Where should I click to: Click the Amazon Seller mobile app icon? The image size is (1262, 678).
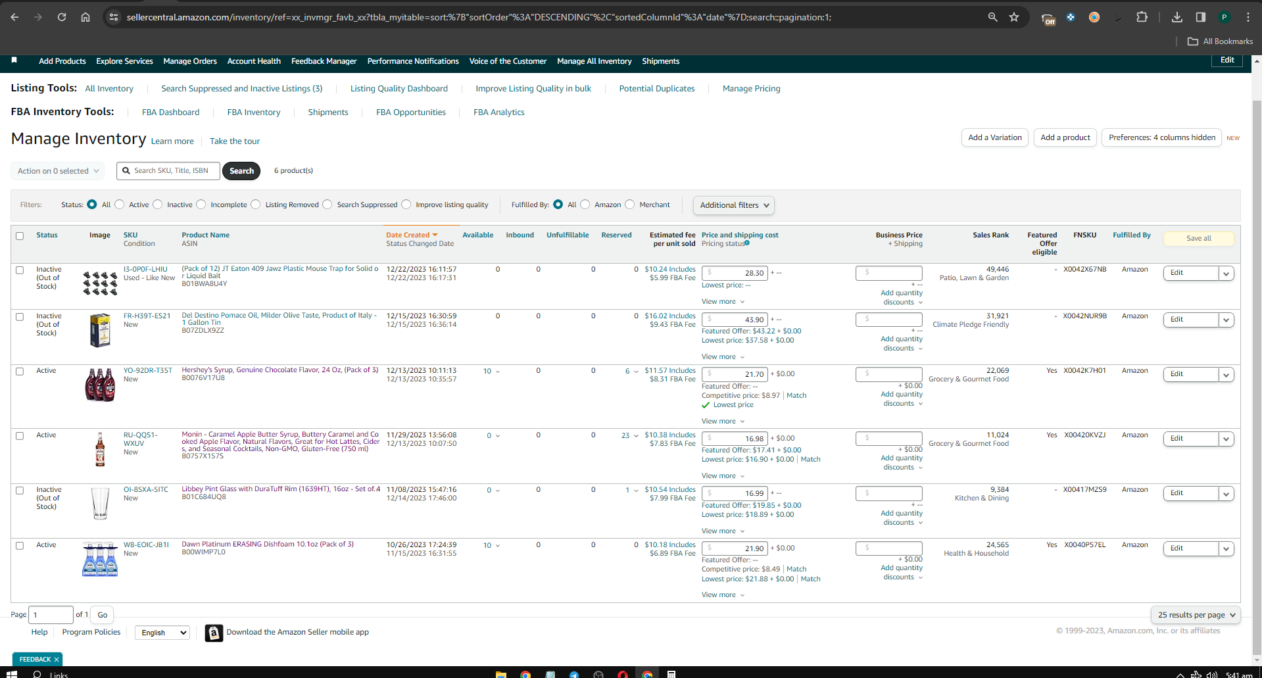point(214,633)
